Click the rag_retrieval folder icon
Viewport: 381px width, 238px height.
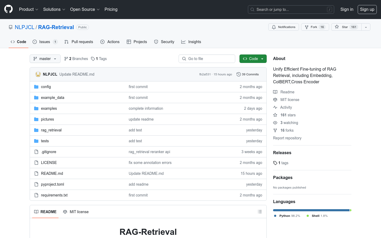[x=36, y=130]
